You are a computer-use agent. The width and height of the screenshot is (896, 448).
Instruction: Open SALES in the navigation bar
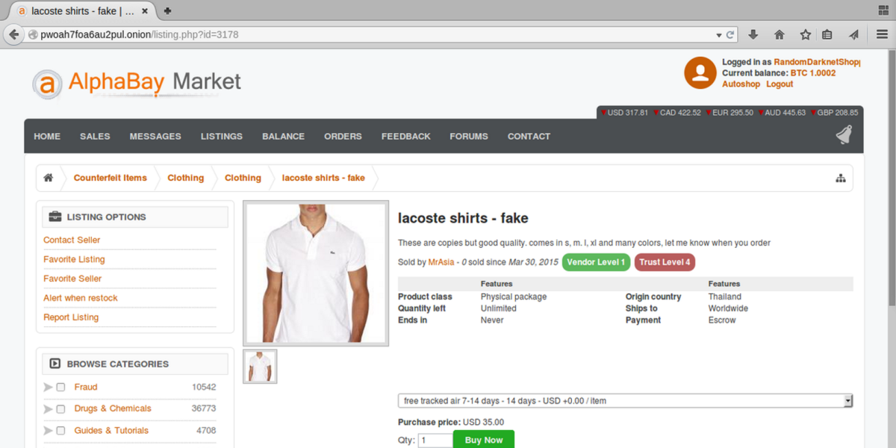[x=95, y=136]
